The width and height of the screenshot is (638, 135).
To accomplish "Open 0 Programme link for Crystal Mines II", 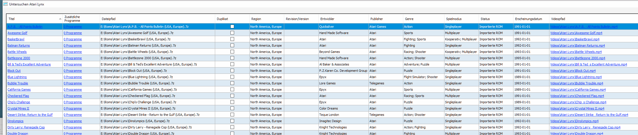I will [x=73, y=108].
